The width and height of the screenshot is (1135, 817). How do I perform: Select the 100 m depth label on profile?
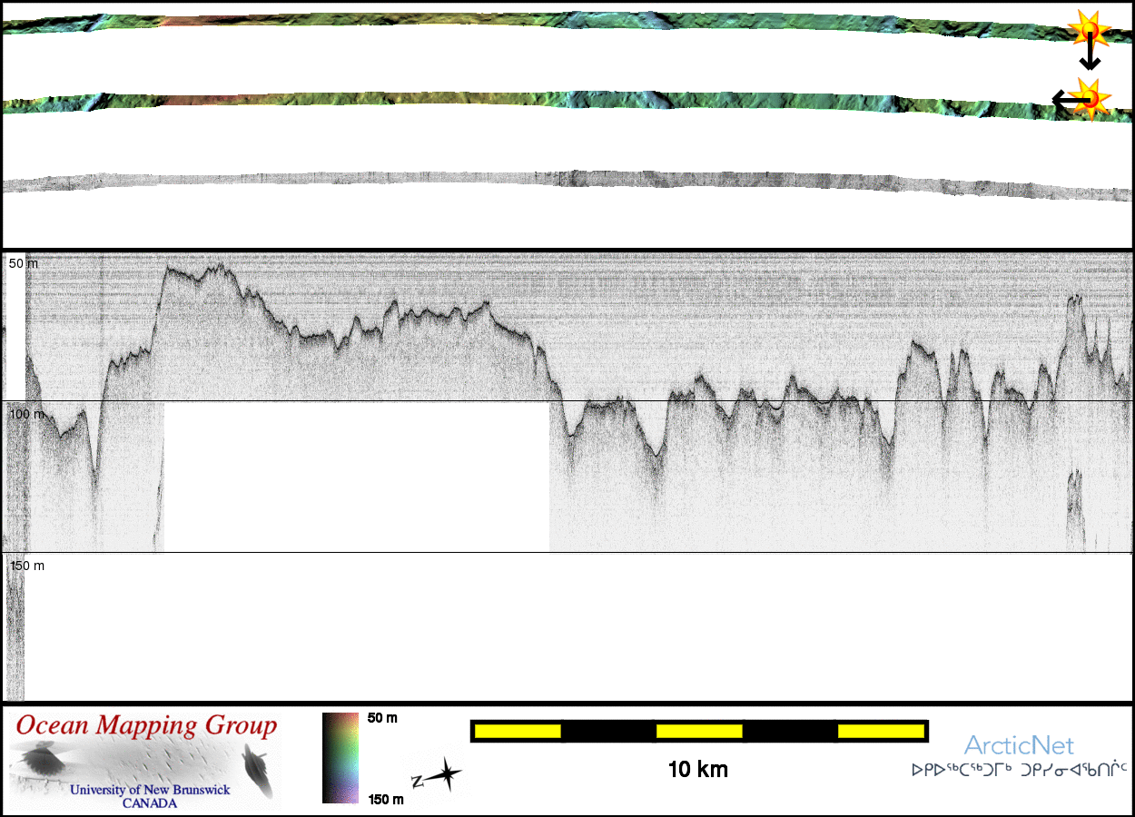pos(26,414)
